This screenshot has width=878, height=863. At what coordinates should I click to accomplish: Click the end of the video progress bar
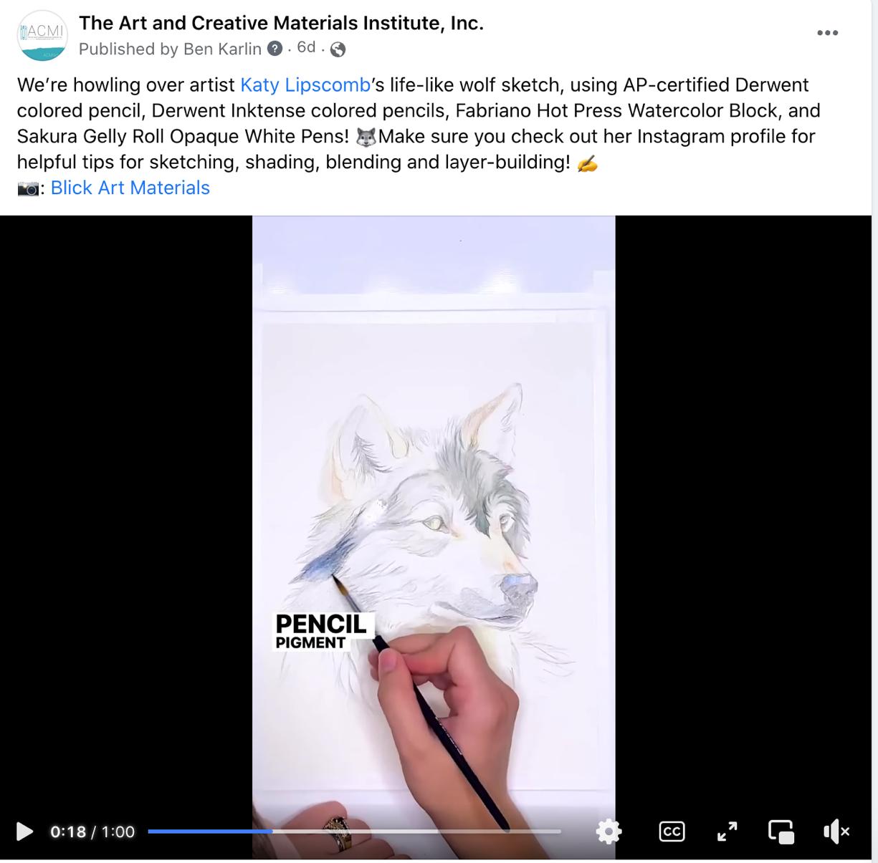560,831
